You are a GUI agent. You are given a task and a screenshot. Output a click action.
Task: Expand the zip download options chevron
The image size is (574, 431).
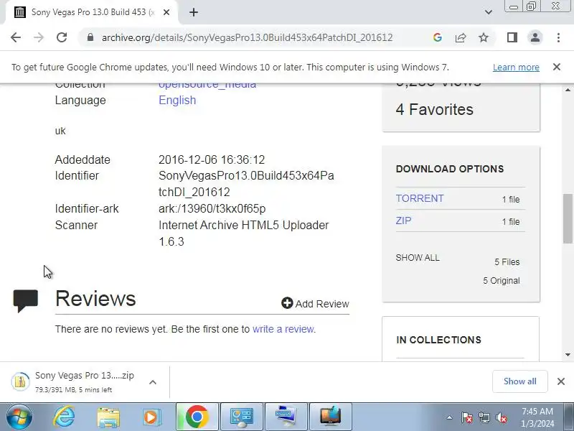pyautogui.click(x=153, y=382)
